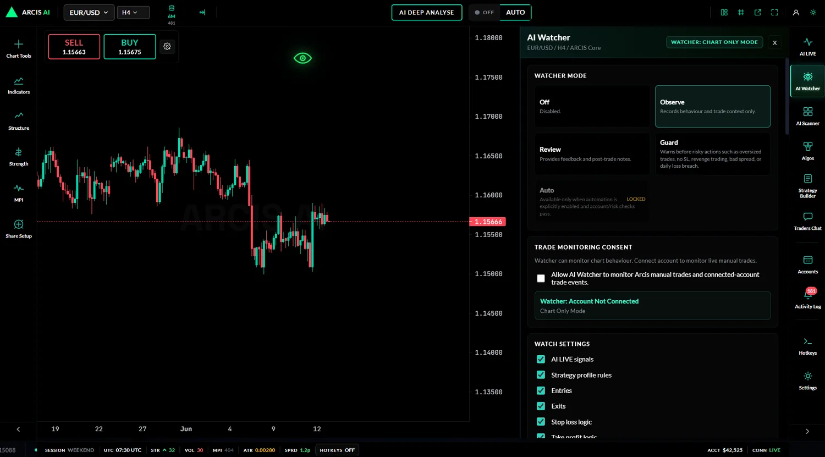
Task: Open Traders Chat
Action: click(807, 221)
